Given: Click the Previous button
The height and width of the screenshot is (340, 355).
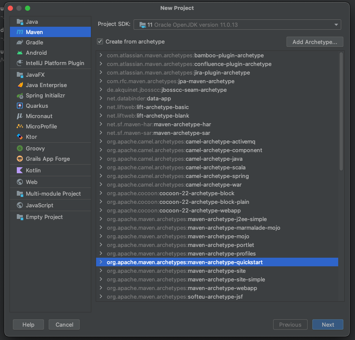Looking at the screenshot, I should 290,324.
